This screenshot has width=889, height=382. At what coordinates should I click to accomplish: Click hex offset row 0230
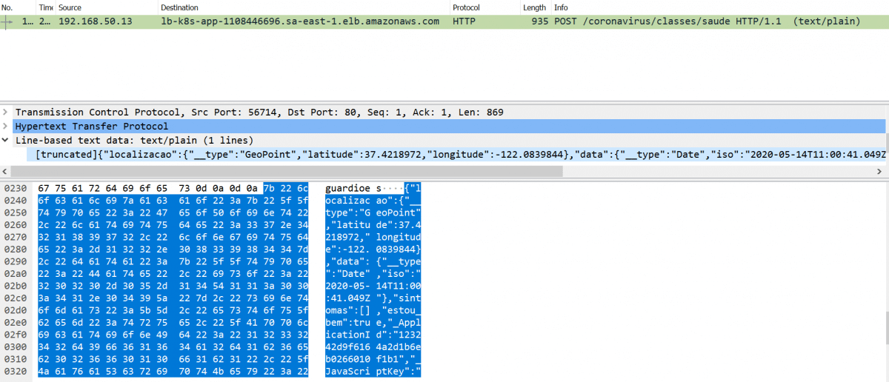14,189
